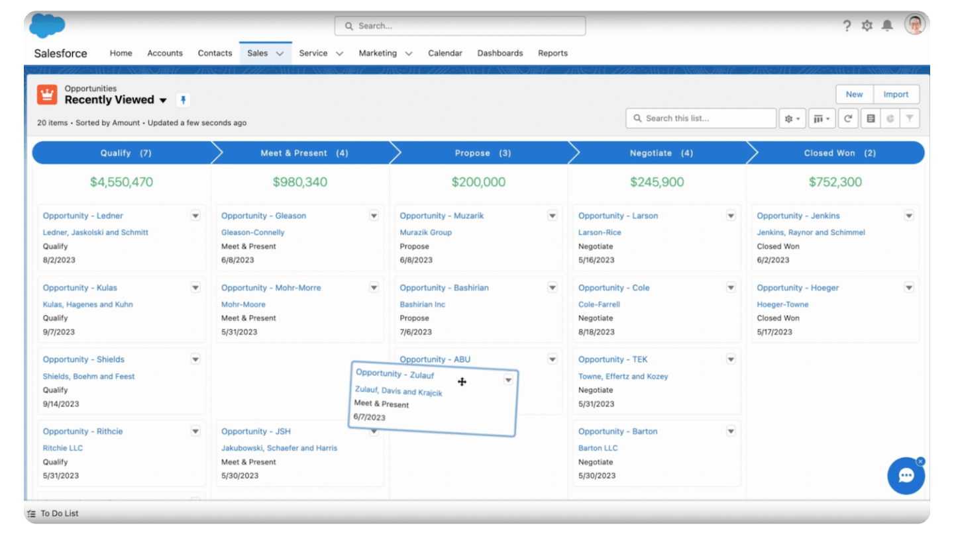954x536 pixels.
Task: Open the Opportunity - JSH link
Action: 256,431
